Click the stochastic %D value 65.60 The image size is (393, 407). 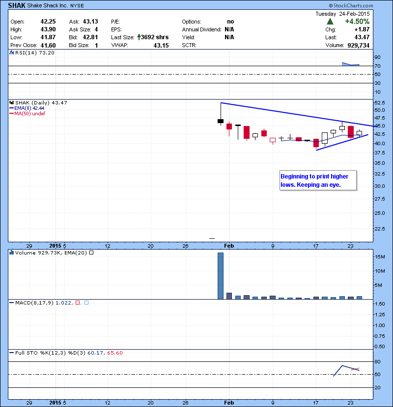114,353
